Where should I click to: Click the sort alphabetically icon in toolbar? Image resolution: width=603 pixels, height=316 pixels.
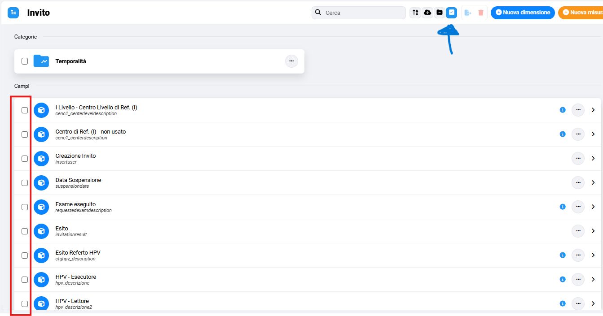coord(415,13)
